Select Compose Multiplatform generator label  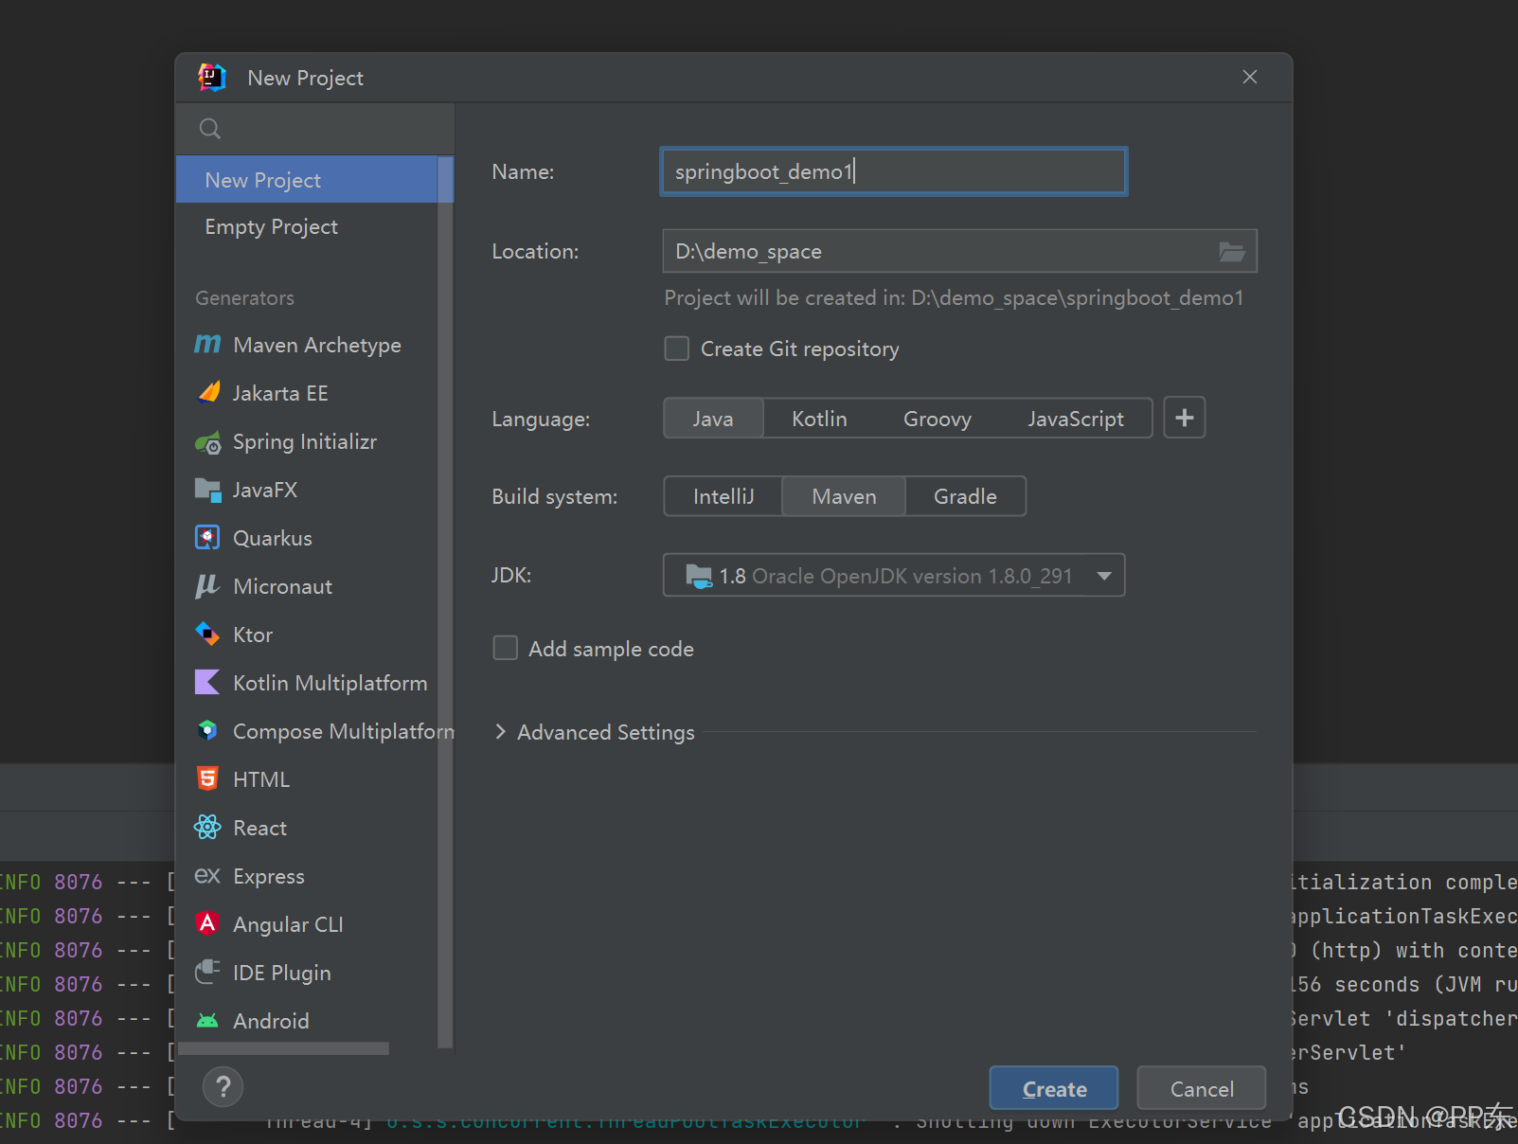[x=344, y=731]
